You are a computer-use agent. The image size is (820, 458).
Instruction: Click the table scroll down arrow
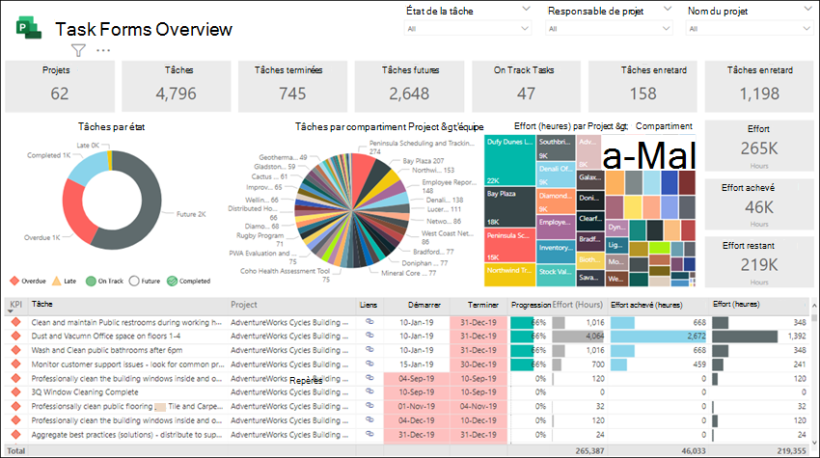pos(813,442)
